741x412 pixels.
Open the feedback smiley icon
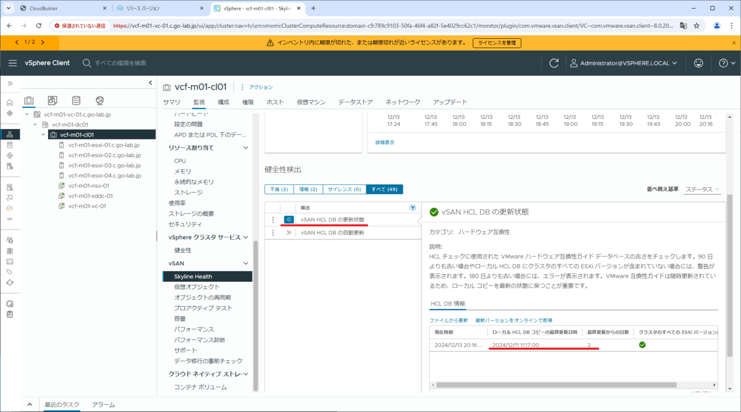(698, 63)
